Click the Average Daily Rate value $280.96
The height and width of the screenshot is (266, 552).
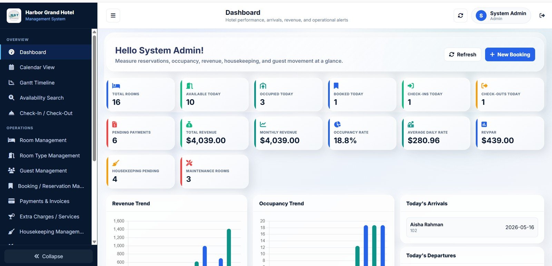click(x=424, y=141)
